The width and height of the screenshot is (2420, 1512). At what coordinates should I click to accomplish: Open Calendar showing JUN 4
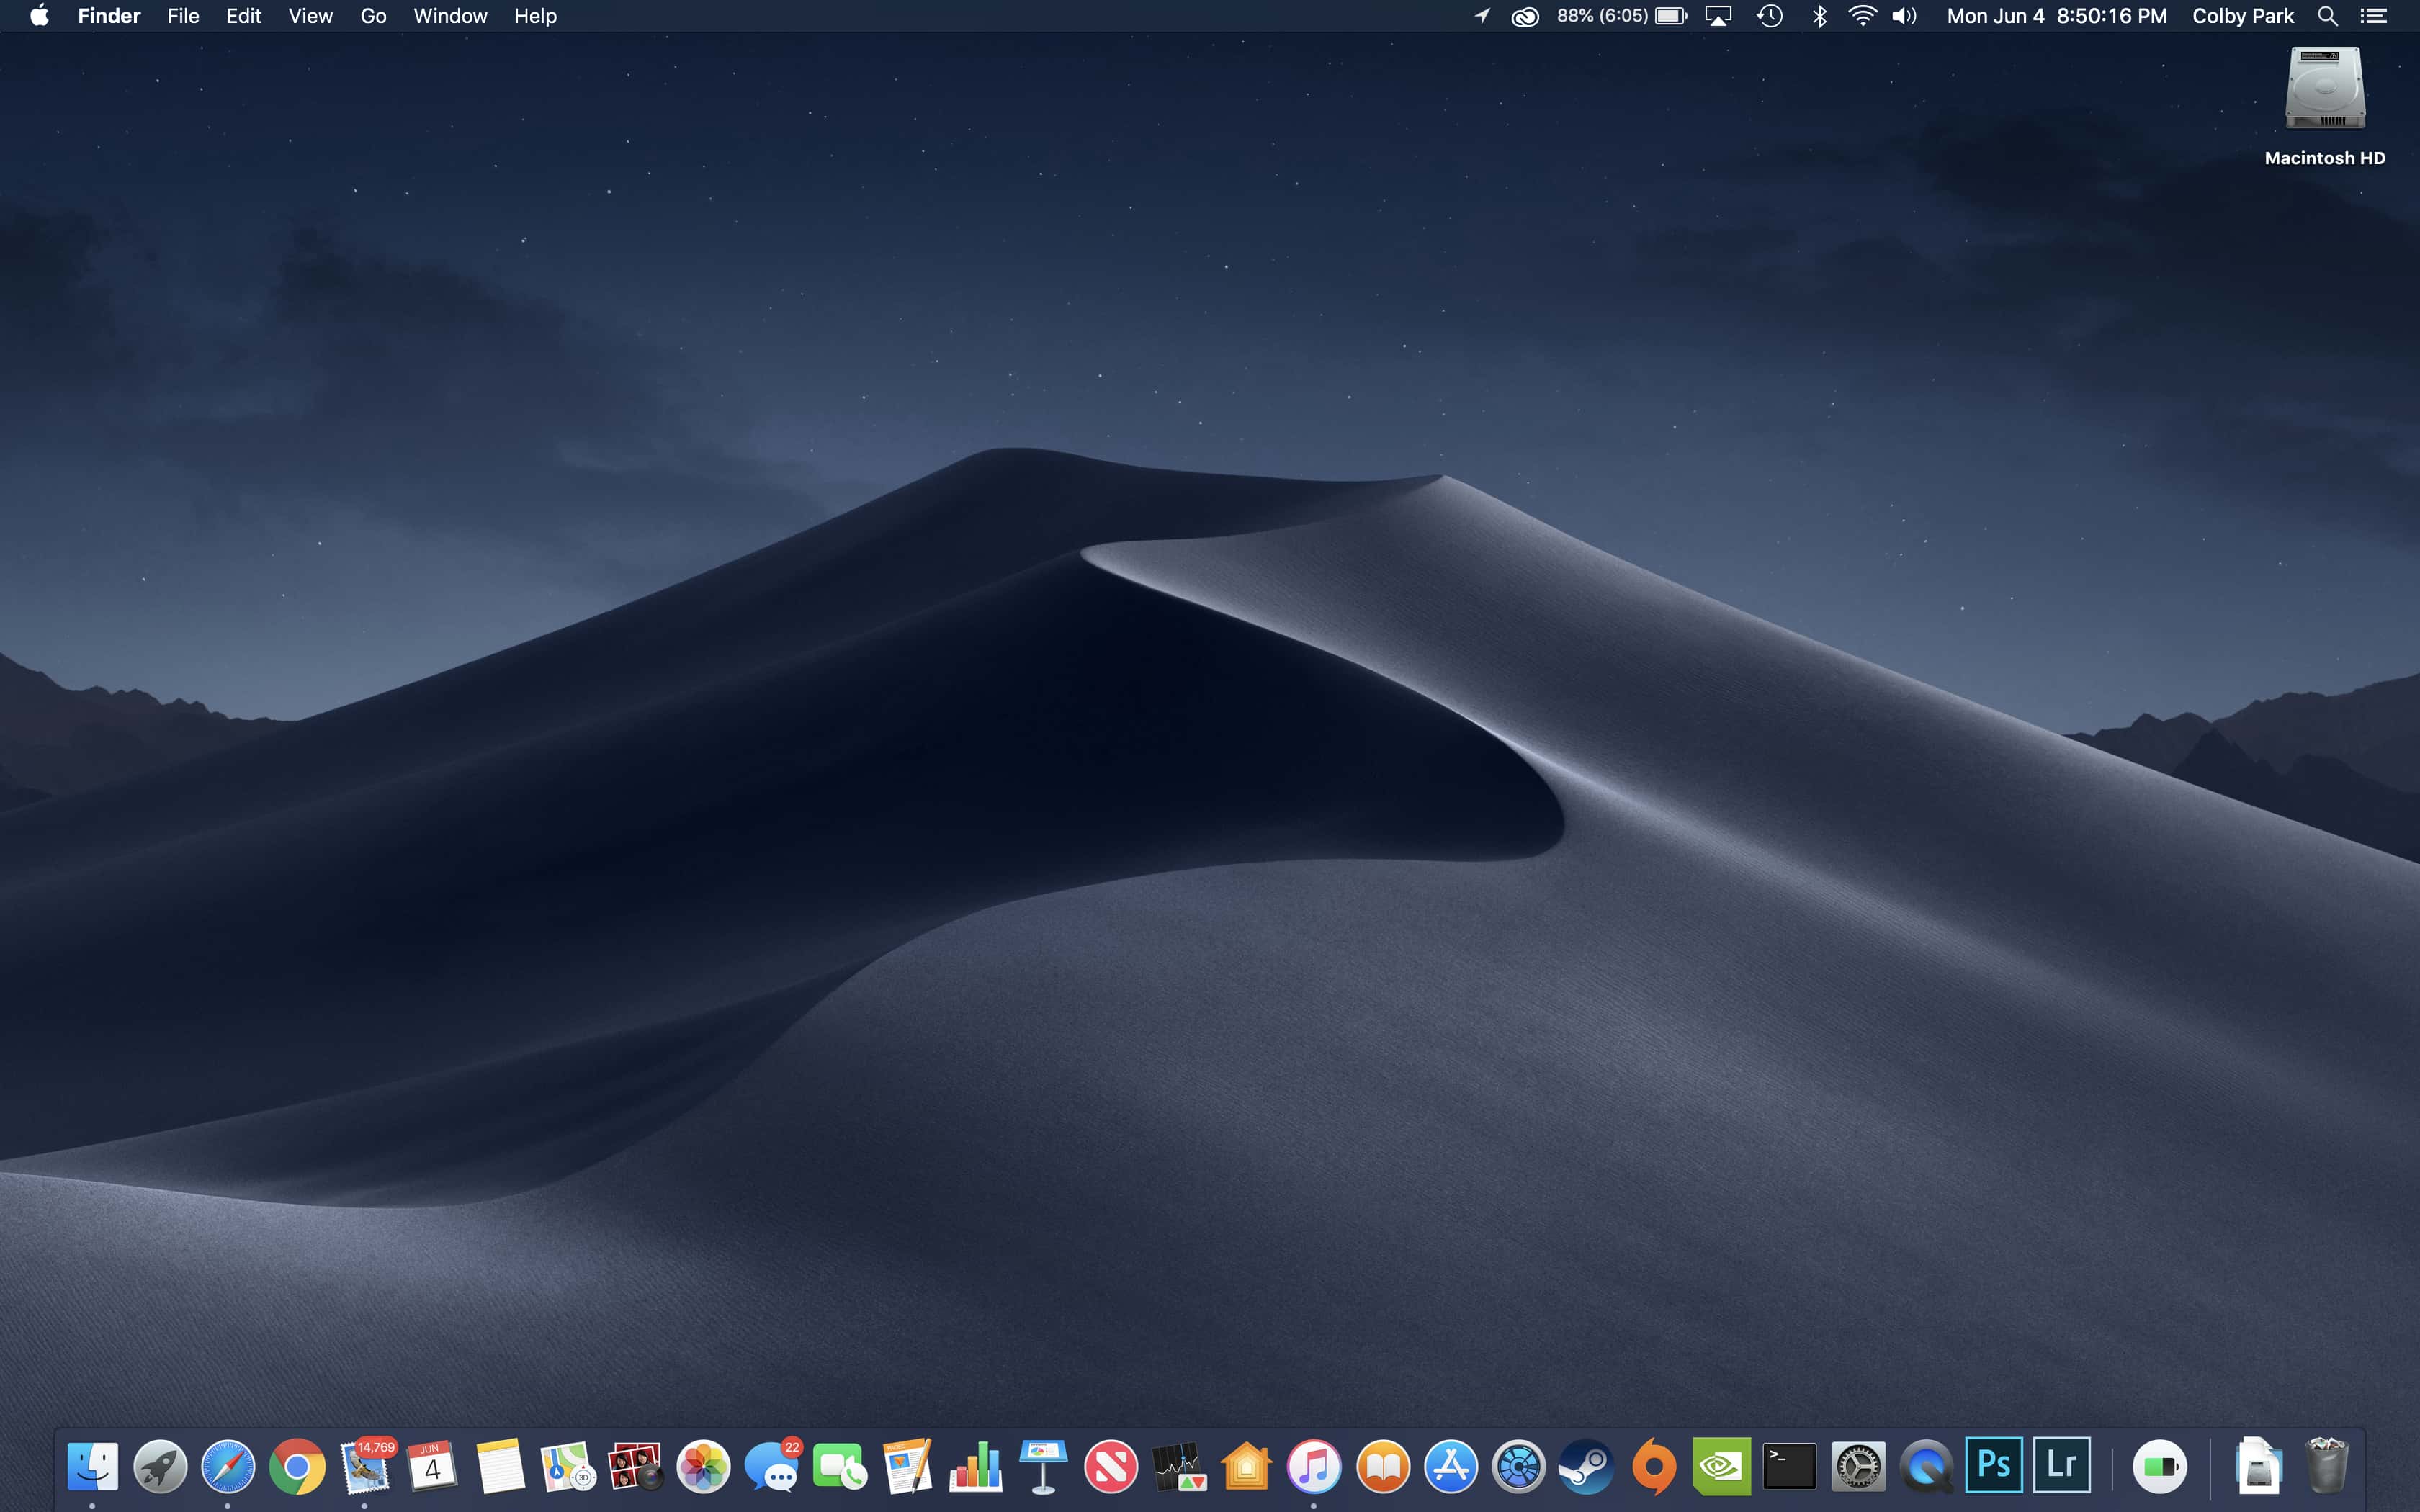point(432,1467)
